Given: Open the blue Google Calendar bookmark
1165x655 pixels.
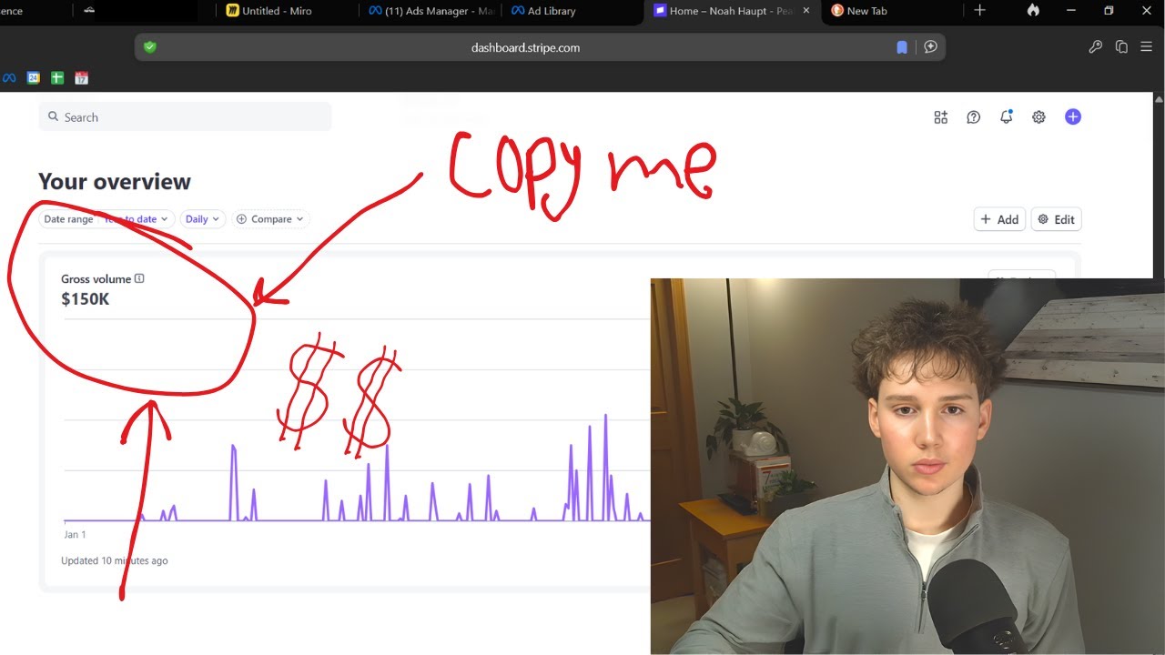Looking at the screenshot, I should click(34, 78).
